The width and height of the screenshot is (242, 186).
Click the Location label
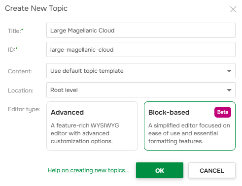tap(21, 91)
